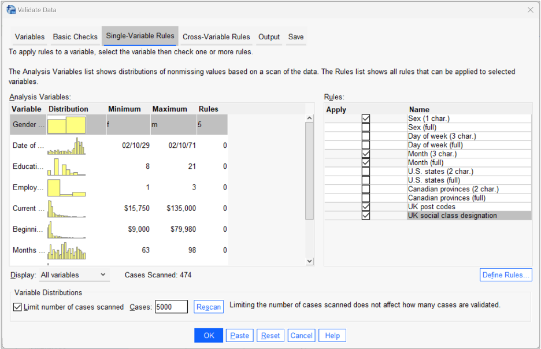Click the Cases input field with 5000
The width and height of the screenshot is (541, 349).
point(171,307)
